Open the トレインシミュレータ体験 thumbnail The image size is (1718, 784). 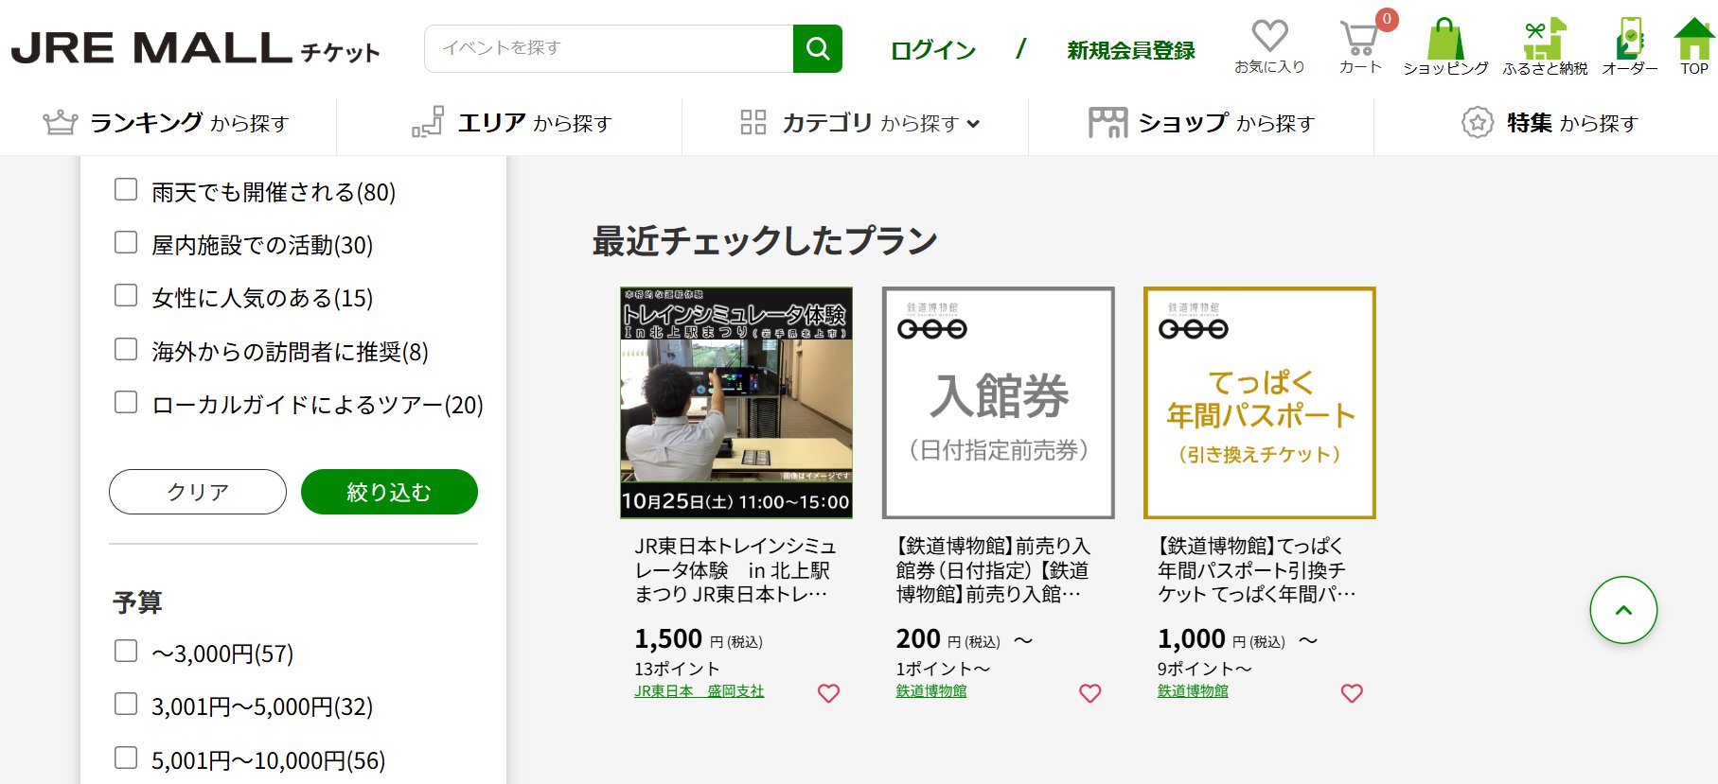[x=736, y=403]
